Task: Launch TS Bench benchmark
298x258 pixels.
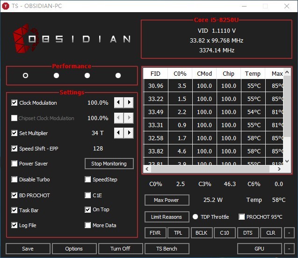Action: pyautogui.click(x=167, y=249)
